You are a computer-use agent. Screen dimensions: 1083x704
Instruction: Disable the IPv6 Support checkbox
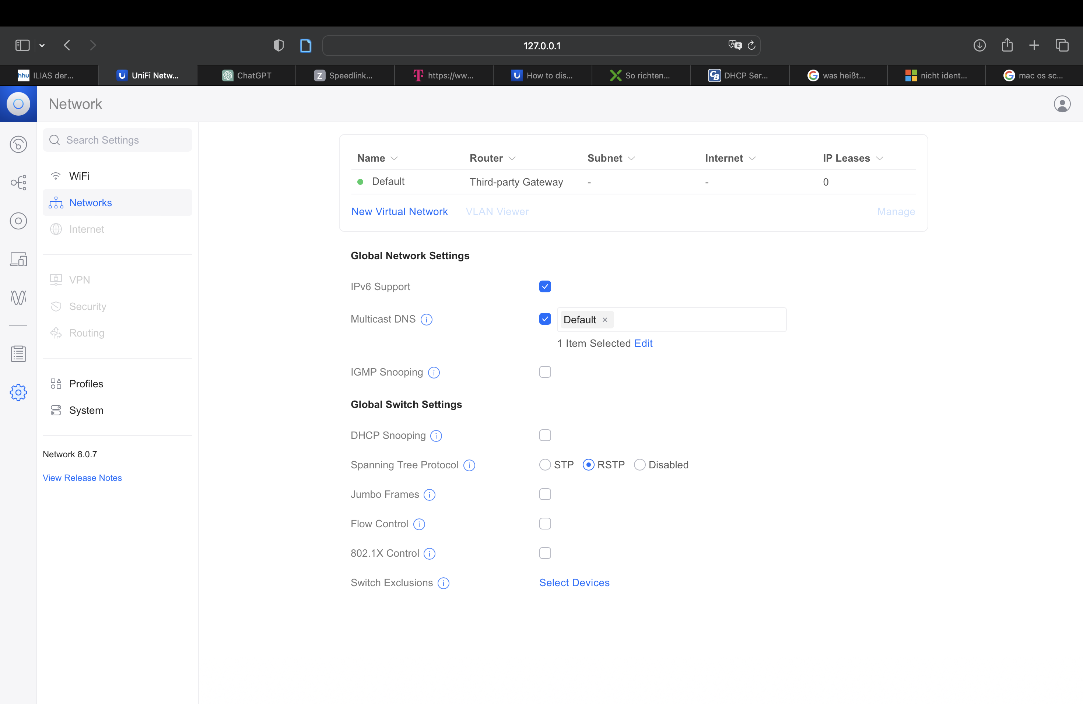(x=545, y=286)
